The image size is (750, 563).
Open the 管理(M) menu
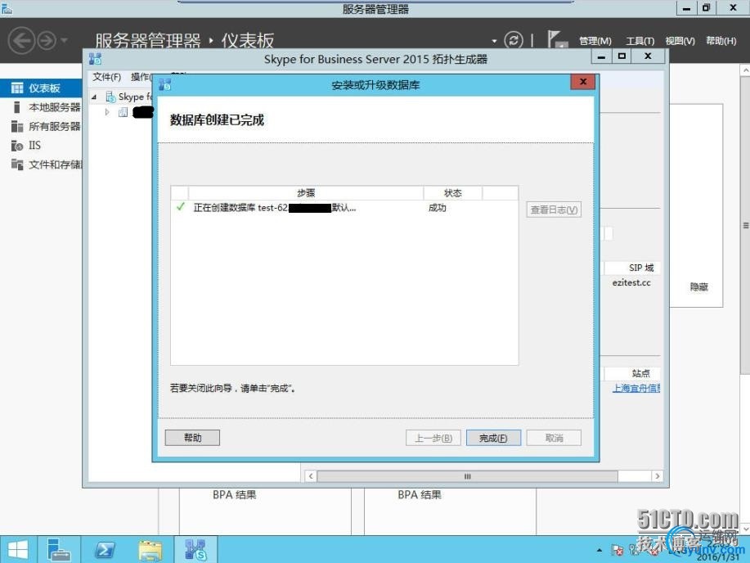(595, 41)
